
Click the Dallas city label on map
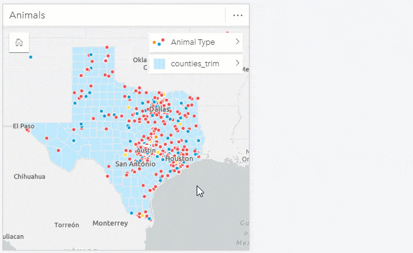tap(159, 109)
